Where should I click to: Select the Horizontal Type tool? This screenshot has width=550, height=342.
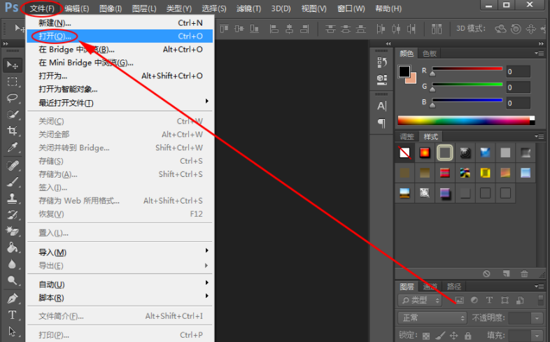tap(12, 315)
